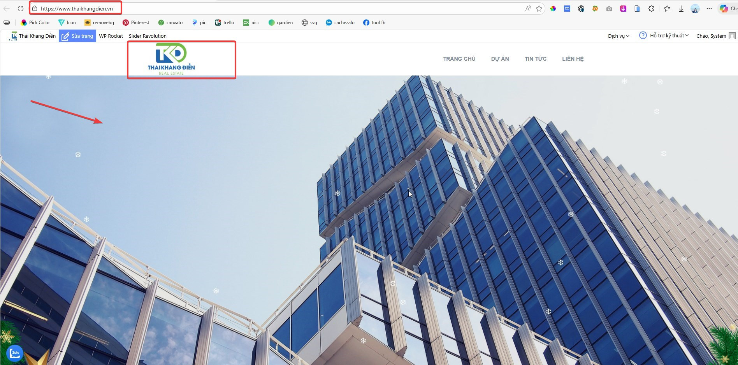Open the gardien bookmark
Screen dimensions: 738x365
(281, 23)
